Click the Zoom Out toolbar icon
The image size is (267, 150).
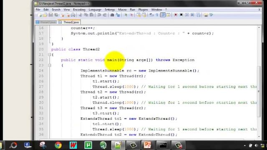131,15
